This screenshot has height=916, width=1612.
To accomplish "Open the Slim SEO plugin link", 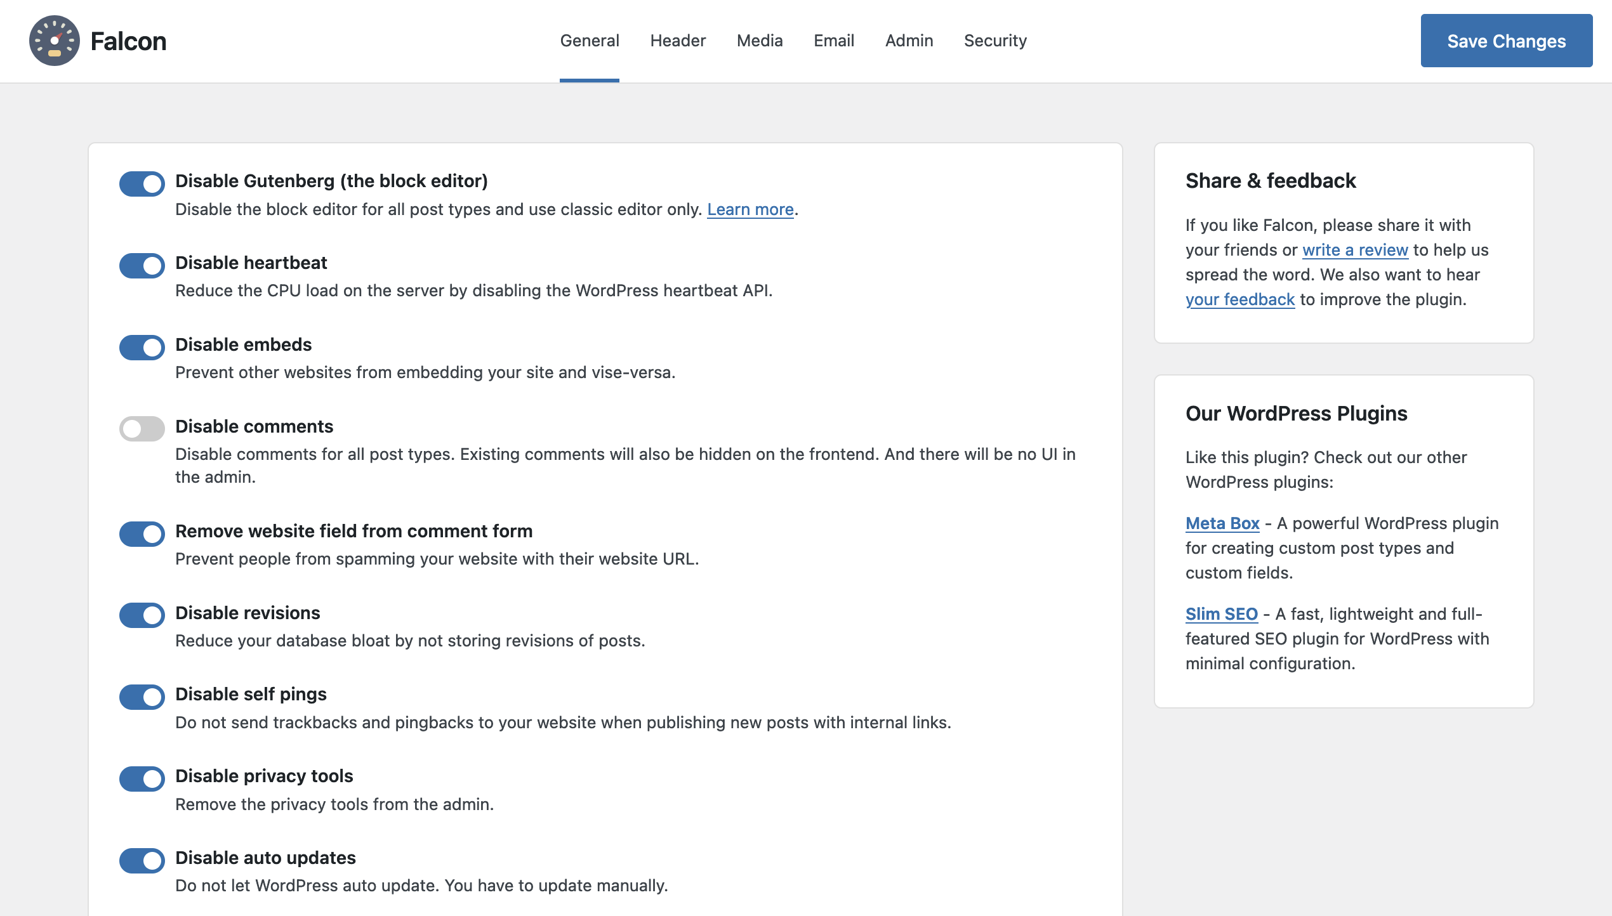I will tap(1221, 614).
